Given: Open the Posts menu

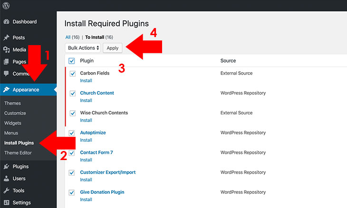Looking at the screenshot, I should [x=19, y=38].
